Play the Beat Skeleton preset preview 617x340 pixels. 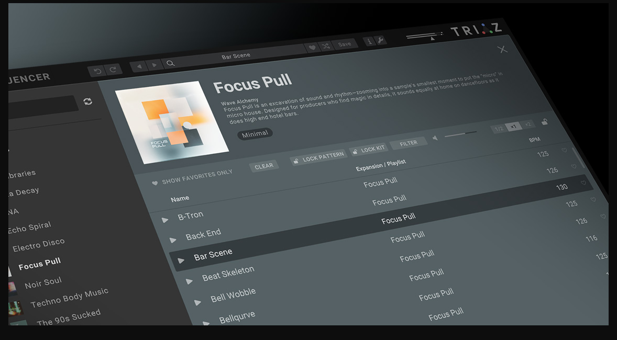point(189,281)
